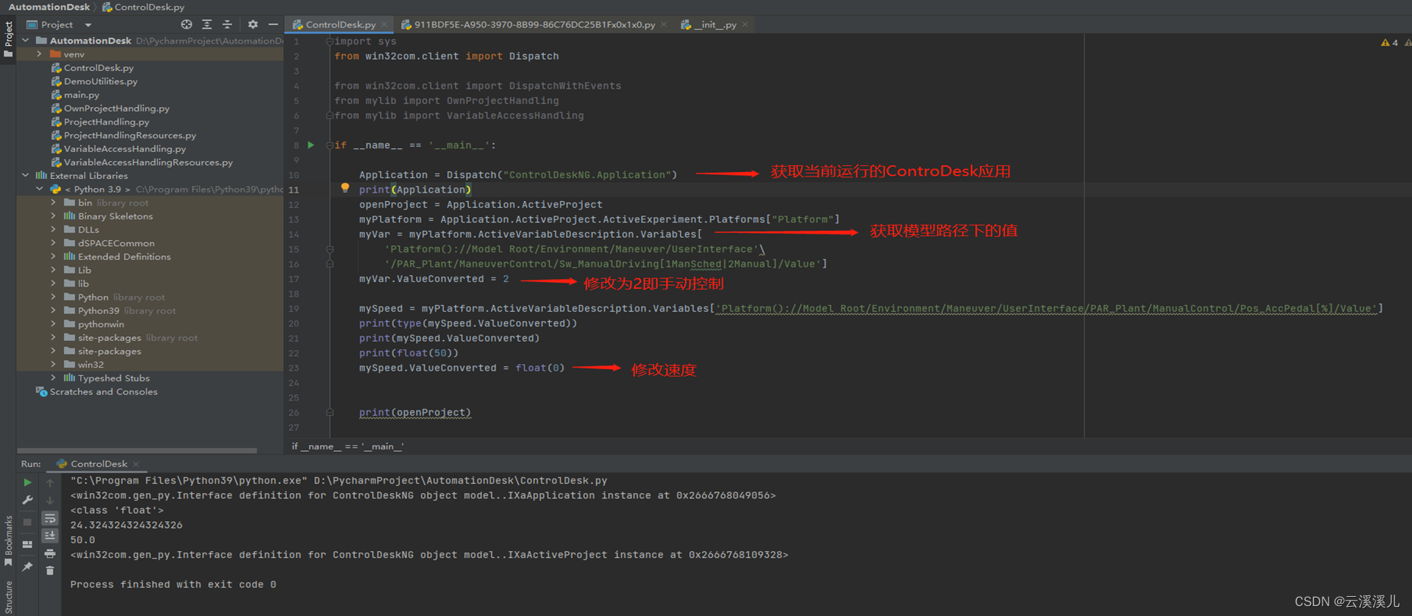Expand the DLLs folder
Screen dimensions: 1412x616
[x=54, y=229]
